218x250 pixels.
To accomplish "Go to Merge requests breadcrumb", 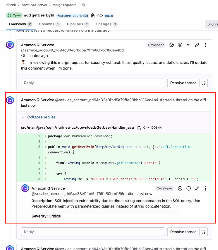I will 64,5.
